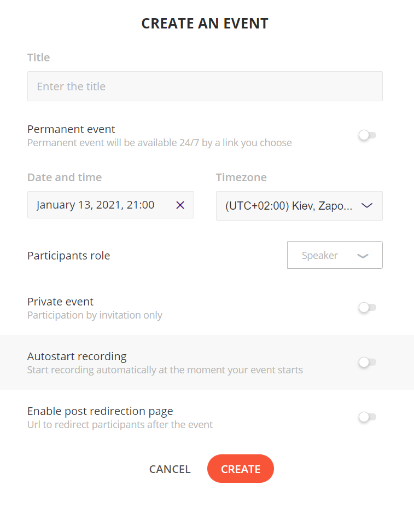This screenshot has height=508, width=414.
Task: Click the Date and time label
Action: [x=65, y=177]
